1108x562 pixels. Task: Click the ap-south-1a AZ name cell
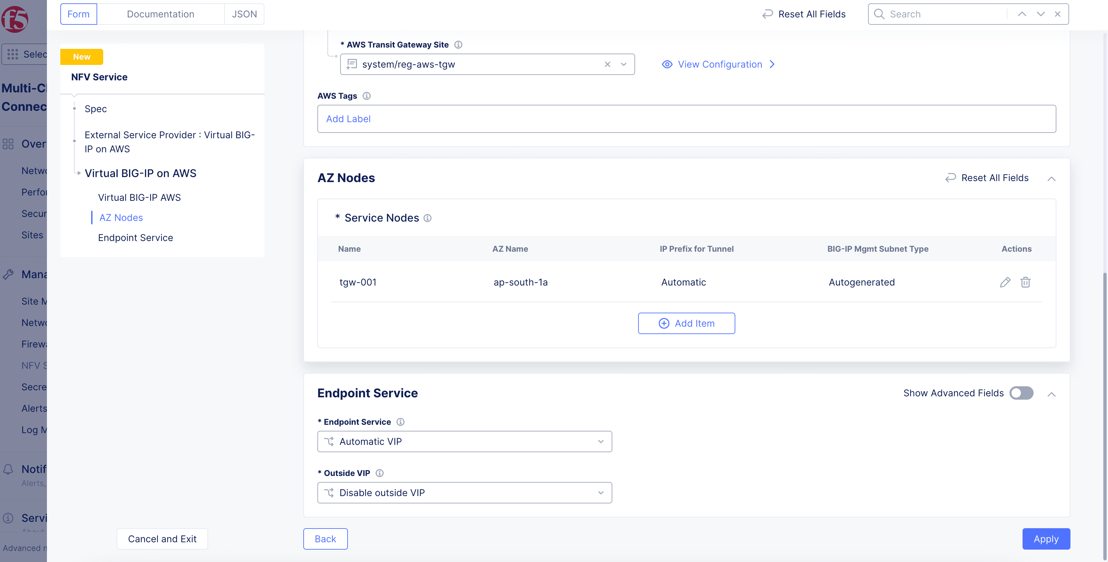click(520, 282)
